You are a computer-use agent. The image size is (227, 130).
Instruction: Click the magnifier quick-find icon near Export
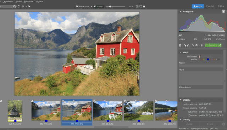[193, 45]
